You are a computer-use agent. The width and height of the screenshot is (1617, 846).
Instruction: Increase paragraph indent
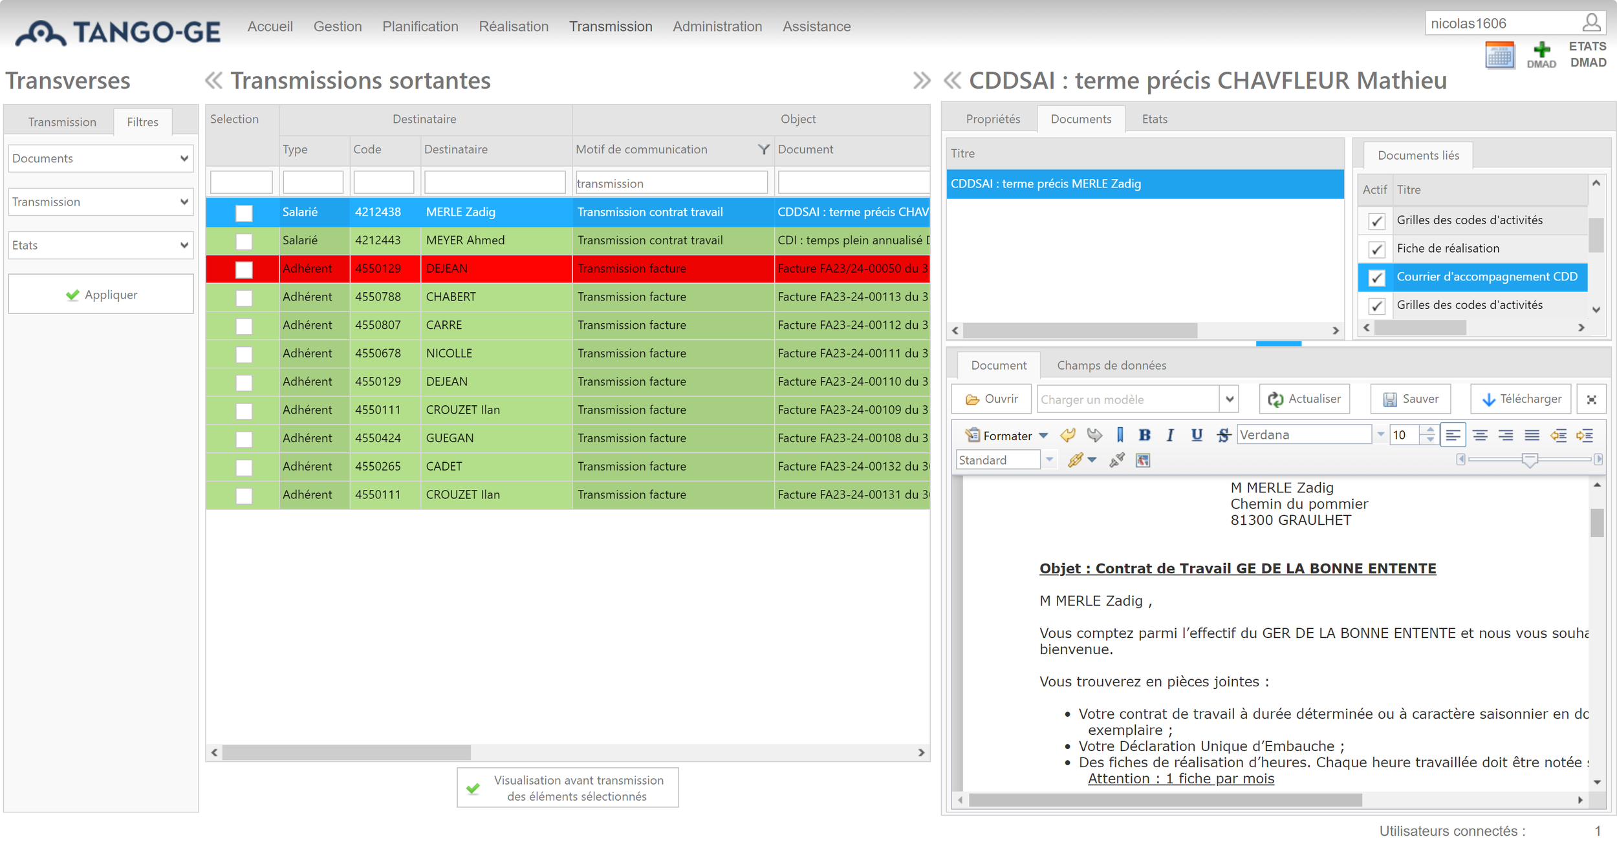tap(1585, 435)
